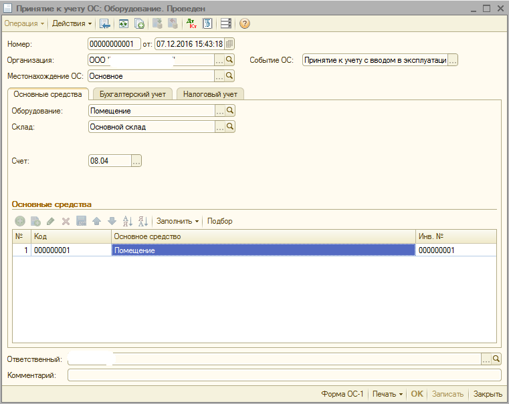Sort table ascending with А-Я icon

(128, 221)
